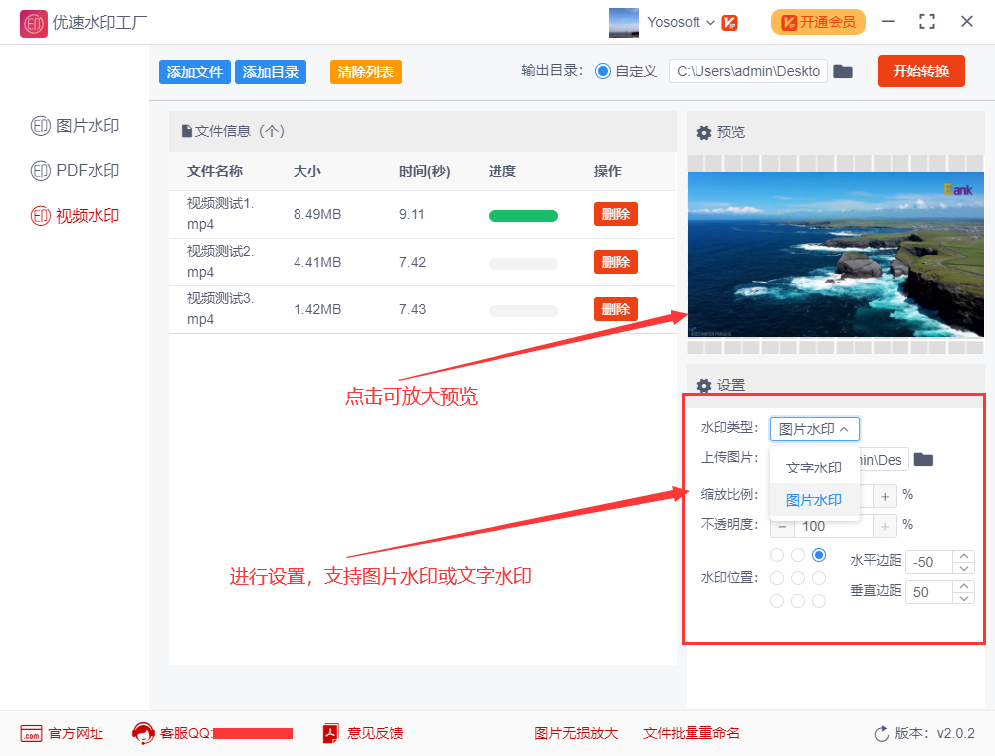Select middle-right watermark position radio
The height and width of the screenshot is (756, 995).
tap(819, 578)
